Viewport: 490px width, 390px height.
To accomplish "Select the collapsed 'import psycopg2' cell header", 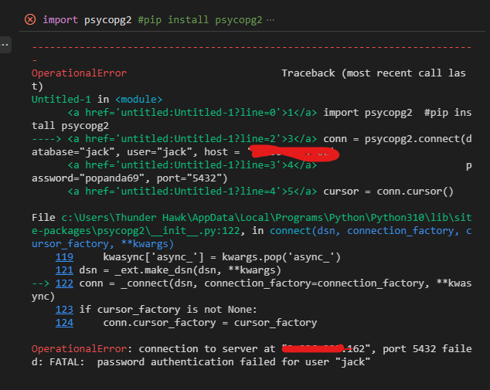I will [x=147, y=19].
